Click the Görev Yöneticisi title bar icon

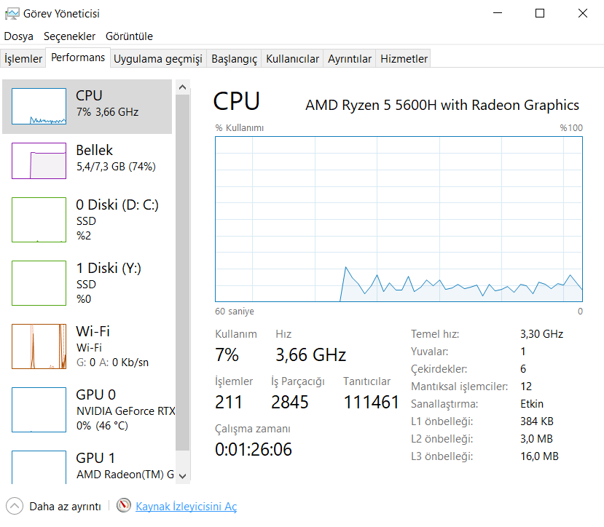12,13
